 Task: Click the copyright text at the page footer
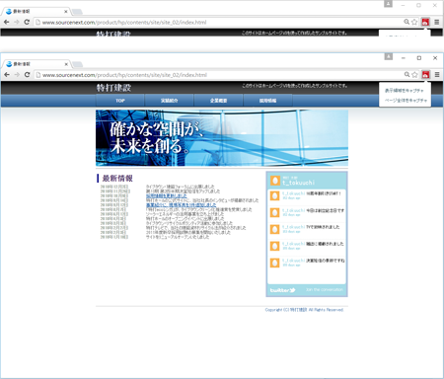coord(304,310)
